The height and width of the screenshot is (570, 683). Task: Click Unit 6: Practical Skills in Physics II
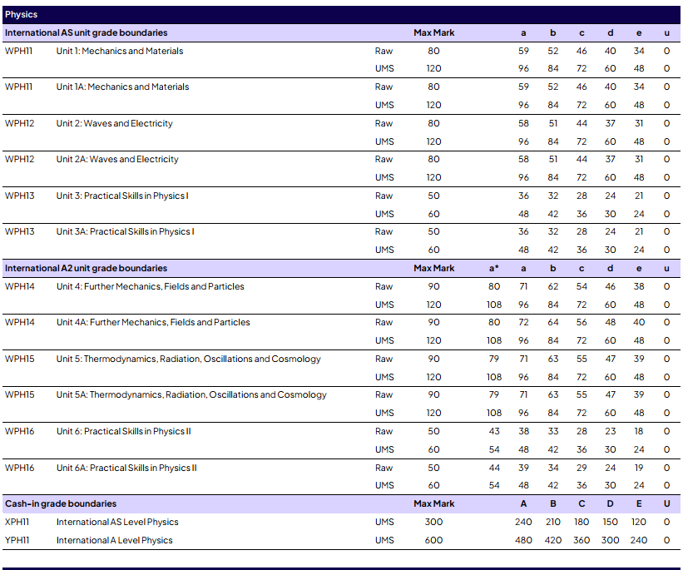tap(124, 431)
